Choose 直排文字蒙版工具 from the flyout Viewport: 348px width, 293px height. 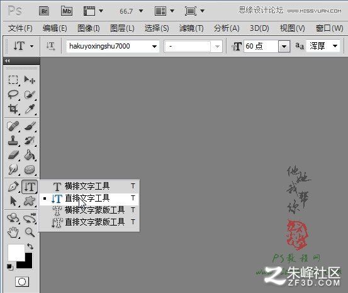(x=89, y=222)
